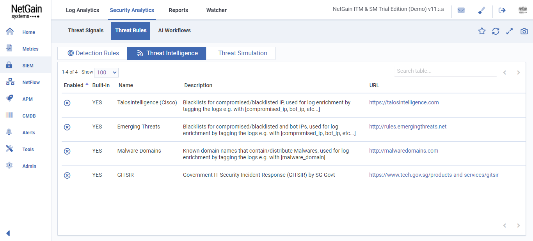Click the '1-4 of 4' record count

(x=70, y=72)
